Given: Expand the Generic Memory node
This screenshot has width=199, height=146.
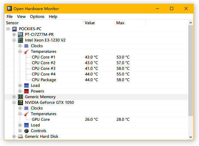Looking at the screenshot, I should pyautogui.click(x=14, y=97).
